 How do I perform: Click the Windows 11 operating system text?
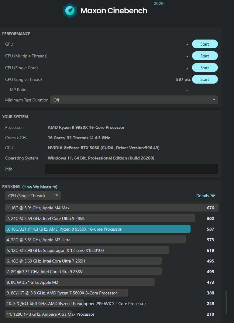point(101,158)
